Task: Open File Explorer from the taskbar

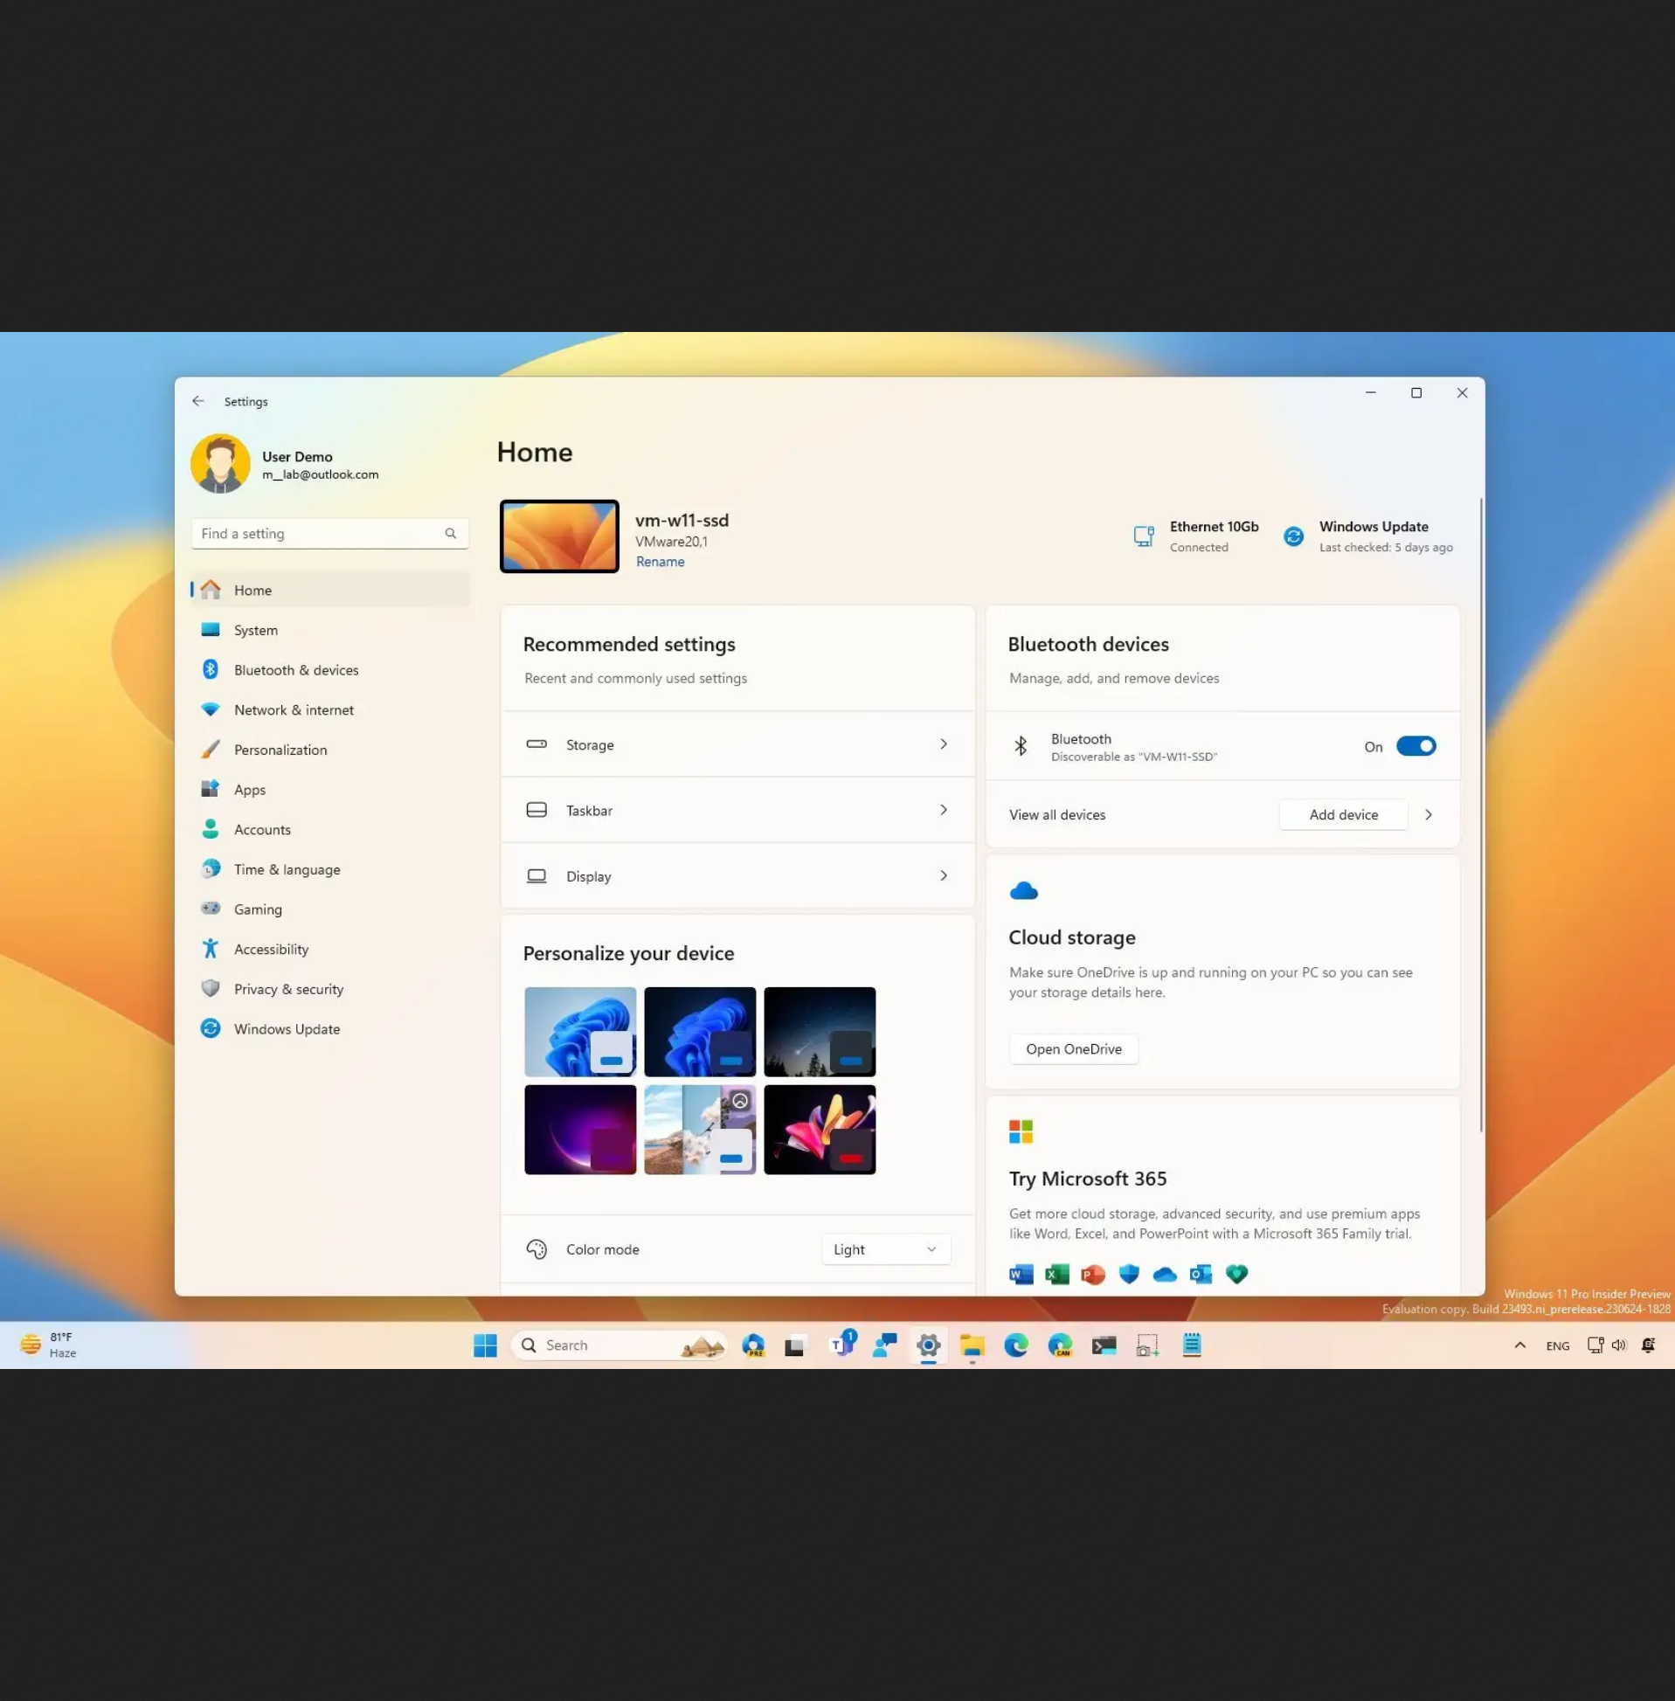Action: [x=972, y=1345]
